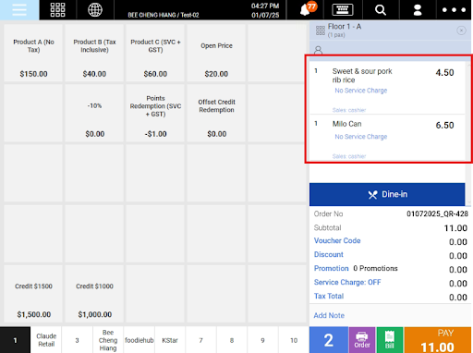Add Product A (No Tax) to order
This screenshot has width=473, height=353.
[33, 53]
